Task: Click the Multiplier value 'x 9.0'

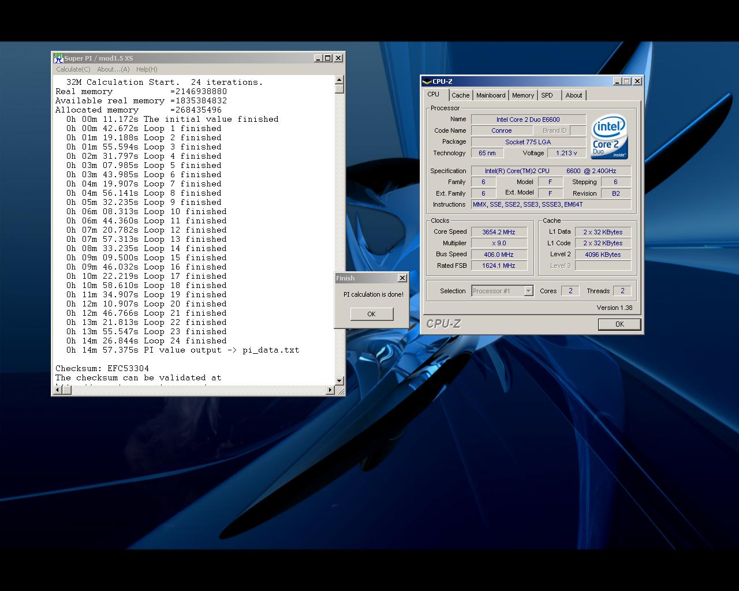Action: (499, 243)
